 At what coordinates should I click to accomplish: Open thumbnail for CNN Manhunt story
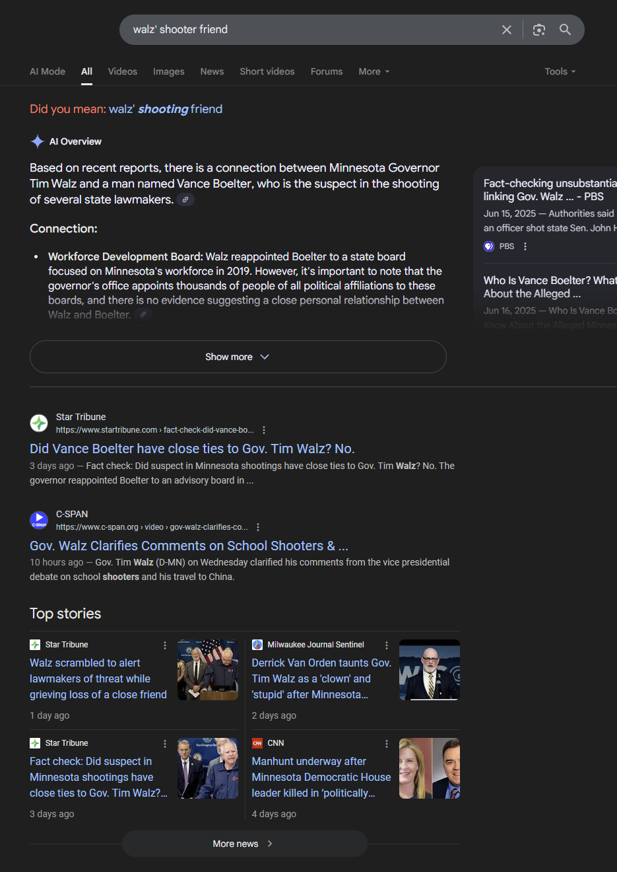pos(430,768)
